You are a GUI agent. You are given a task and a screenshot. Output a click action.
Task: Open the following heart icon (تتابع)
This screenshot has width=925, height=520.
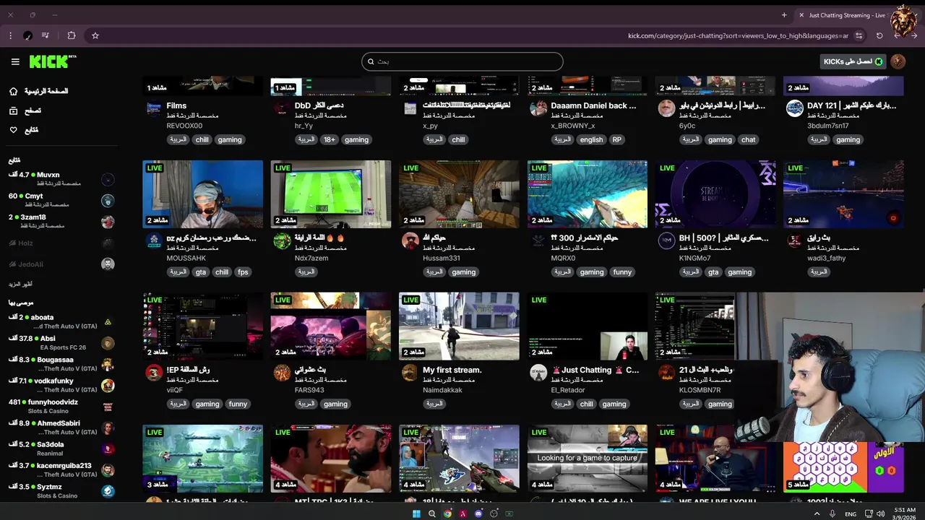13,130
